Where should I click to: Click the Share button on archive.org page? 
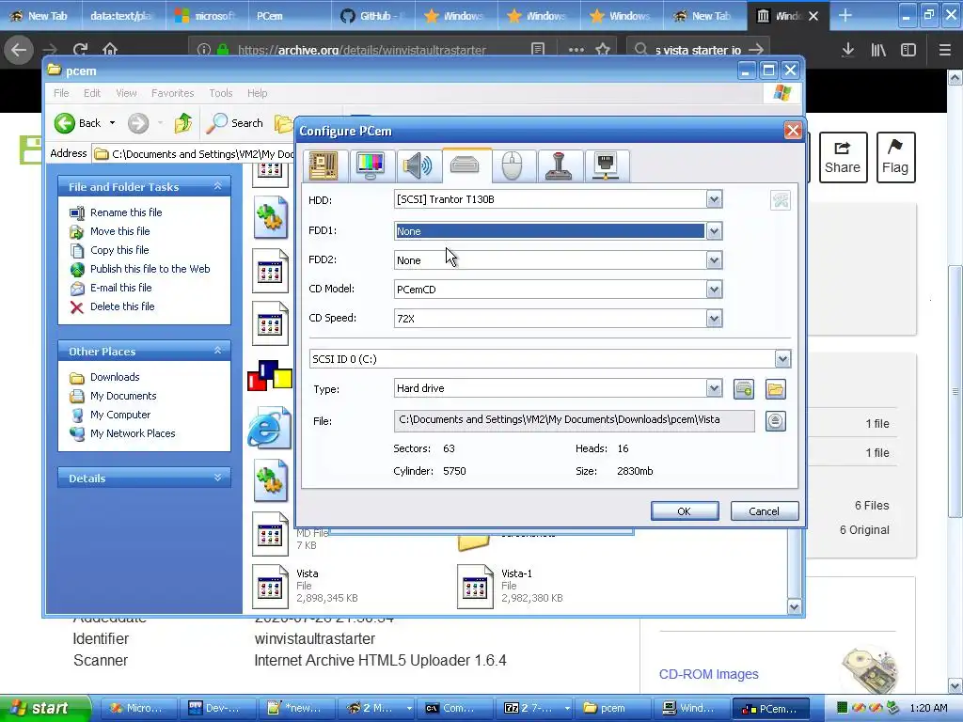(843, 157)
